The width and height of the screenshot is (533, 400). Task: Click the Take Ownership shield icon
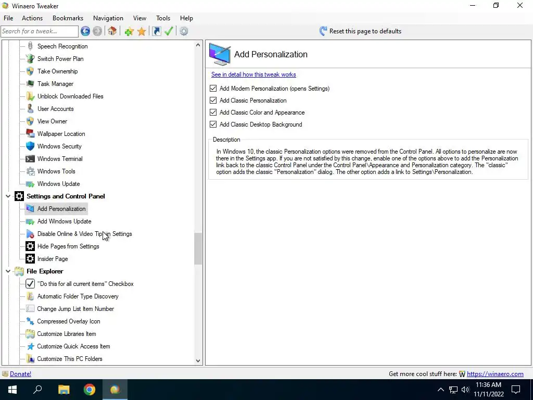(x=30, y=71)
